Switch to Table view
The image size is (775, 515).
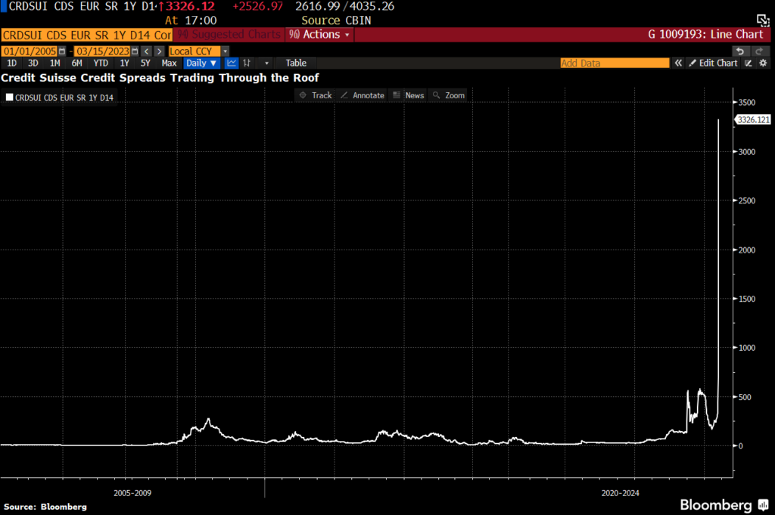(x=296, y=63)
